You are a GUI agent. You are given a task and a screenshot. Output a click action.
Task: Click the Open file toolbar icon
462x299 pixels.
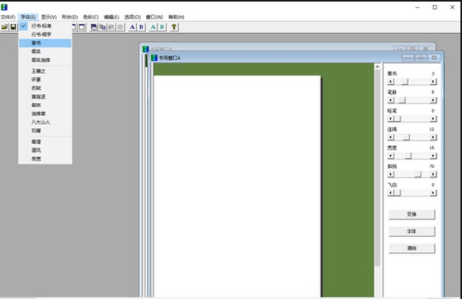(x=5, y=27)
